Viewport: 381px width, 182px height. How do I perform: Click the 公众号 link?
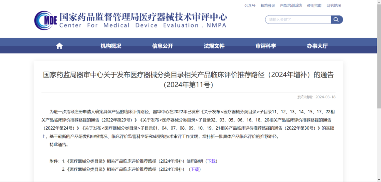[x=250, y=5]
